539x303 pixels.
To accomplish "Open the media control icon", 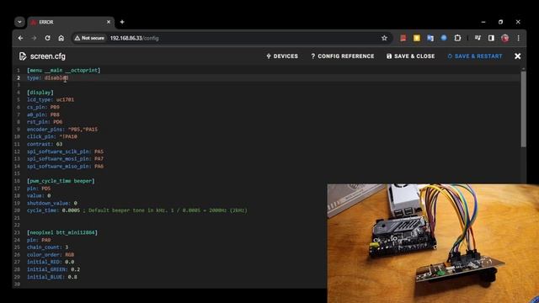I will pyautogui.click(x=478, y=38).
